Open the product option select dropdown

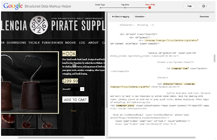tap(73, 89)
